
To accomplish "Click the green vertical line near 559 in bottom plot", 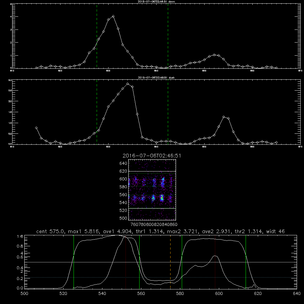I will tap(140, 262).
